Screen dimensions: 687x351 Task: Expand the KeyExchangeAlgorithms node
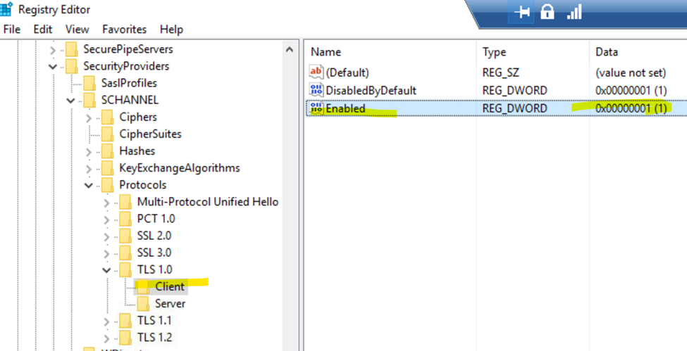[x=89, y=169]
